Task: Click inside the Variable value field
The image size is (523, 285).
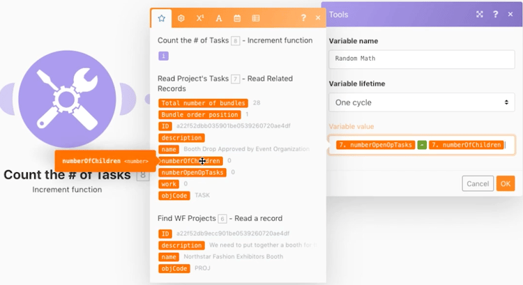Action: [422, 145]
